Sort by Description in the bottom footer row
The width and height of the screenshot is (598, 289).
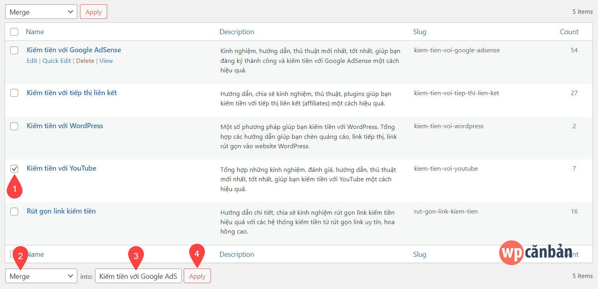[x=237, y=254]
